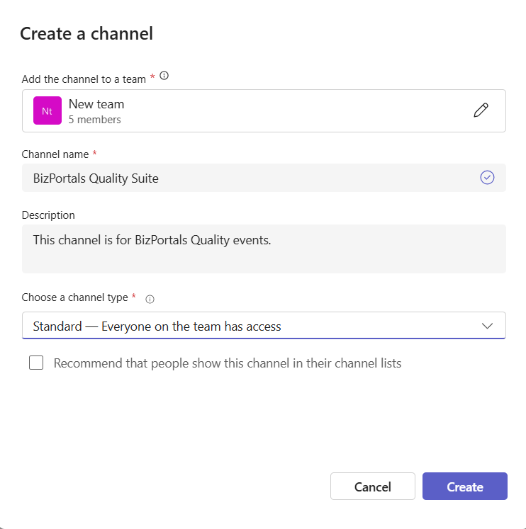Click the Nt team avatar
This screenshot has height=529, width=526.
click(x=47, y=110)
